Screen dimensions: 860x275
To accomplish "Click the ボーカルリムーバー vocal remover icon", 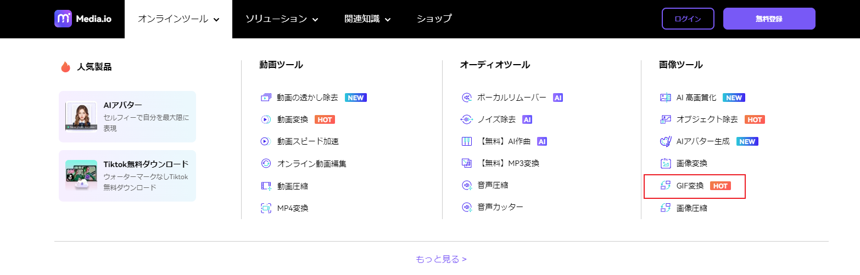I will tap(467, 98).
